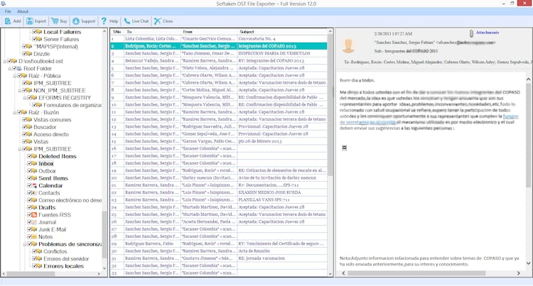Click the Help question mark icon
Viewport: 533px width, 286px height.
104,21
